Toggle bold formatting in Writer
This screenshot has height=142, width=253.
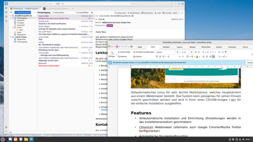[x=157, y=57]
